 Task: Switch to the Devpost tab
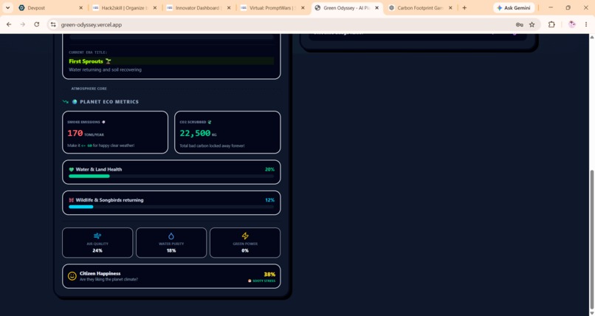(x=50, y=7)
